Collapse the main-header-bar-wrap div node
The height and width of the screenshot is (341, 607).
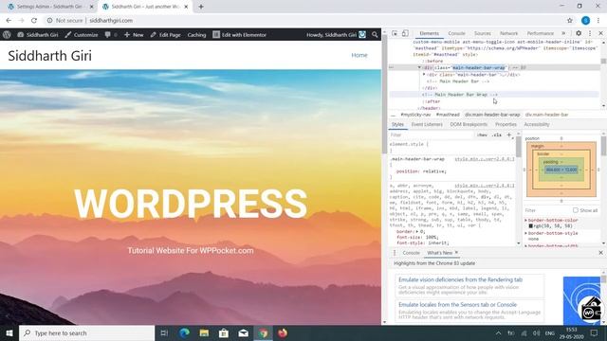(x=419, y=67)
